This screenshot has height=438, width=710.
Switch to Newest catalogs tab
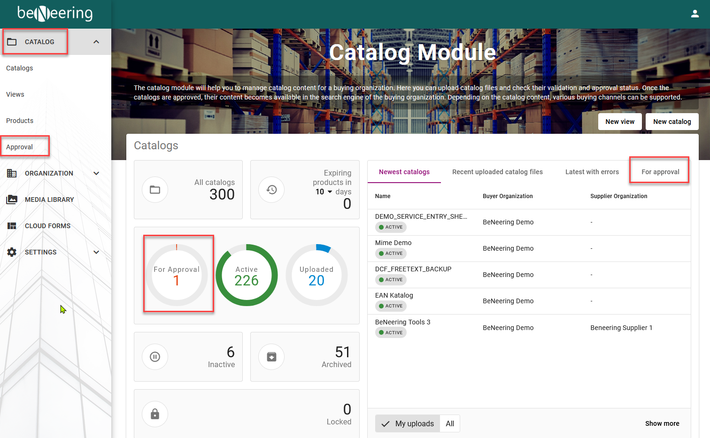click(x=404, y=172)
